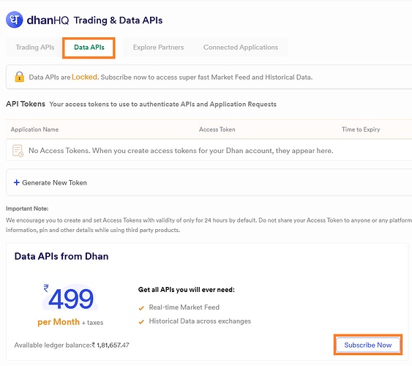Switch to the Trading APIs tab
This screenshot has width=412, height=366.
[35, 48]
